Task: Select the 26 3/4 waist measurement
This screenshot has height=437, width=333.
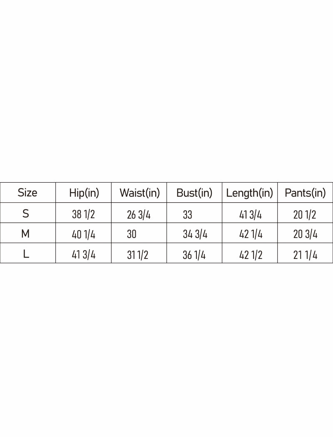Action: click(x=139, y=215)
